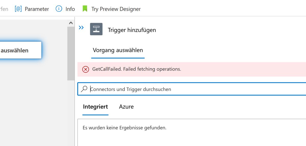Collapse the panel with the double chevron

81,28
